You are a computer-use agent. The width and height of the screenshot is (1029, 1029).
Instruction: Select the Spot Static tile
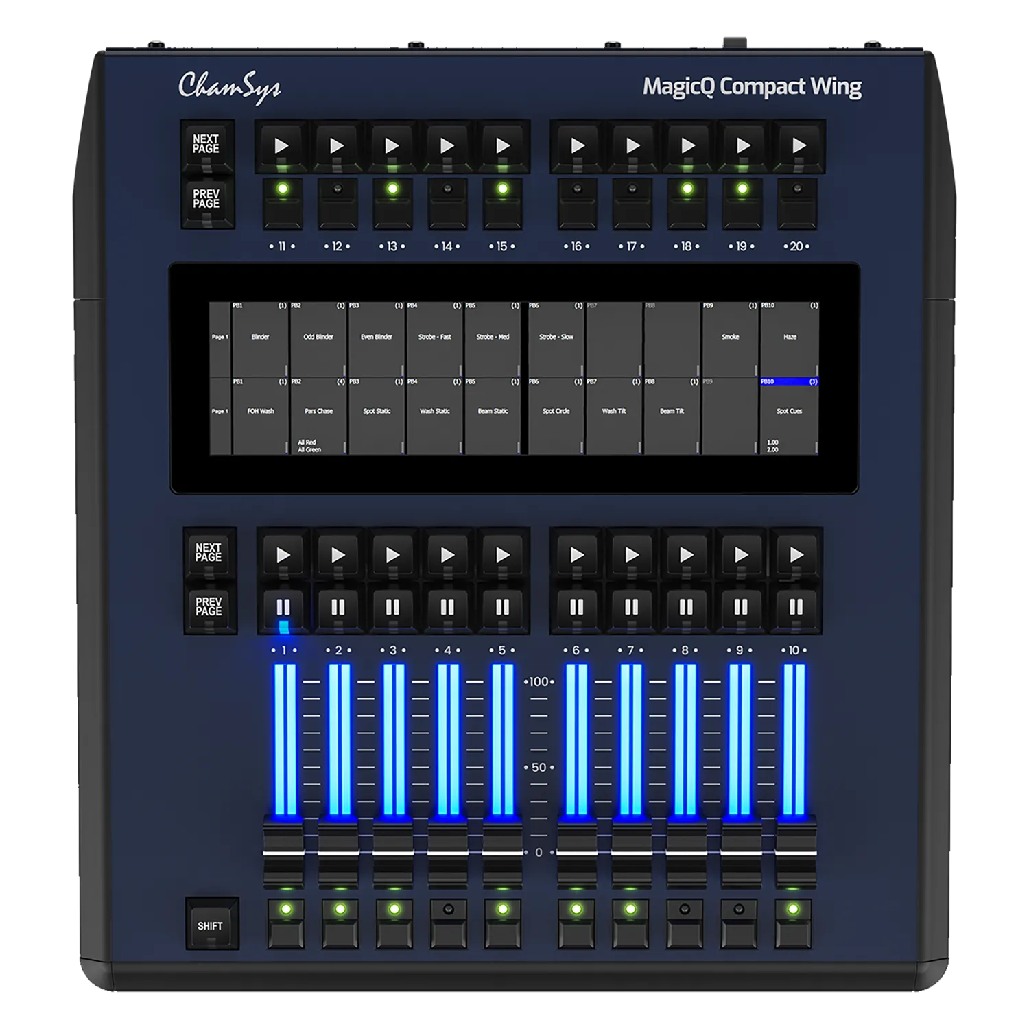(377, 416)
